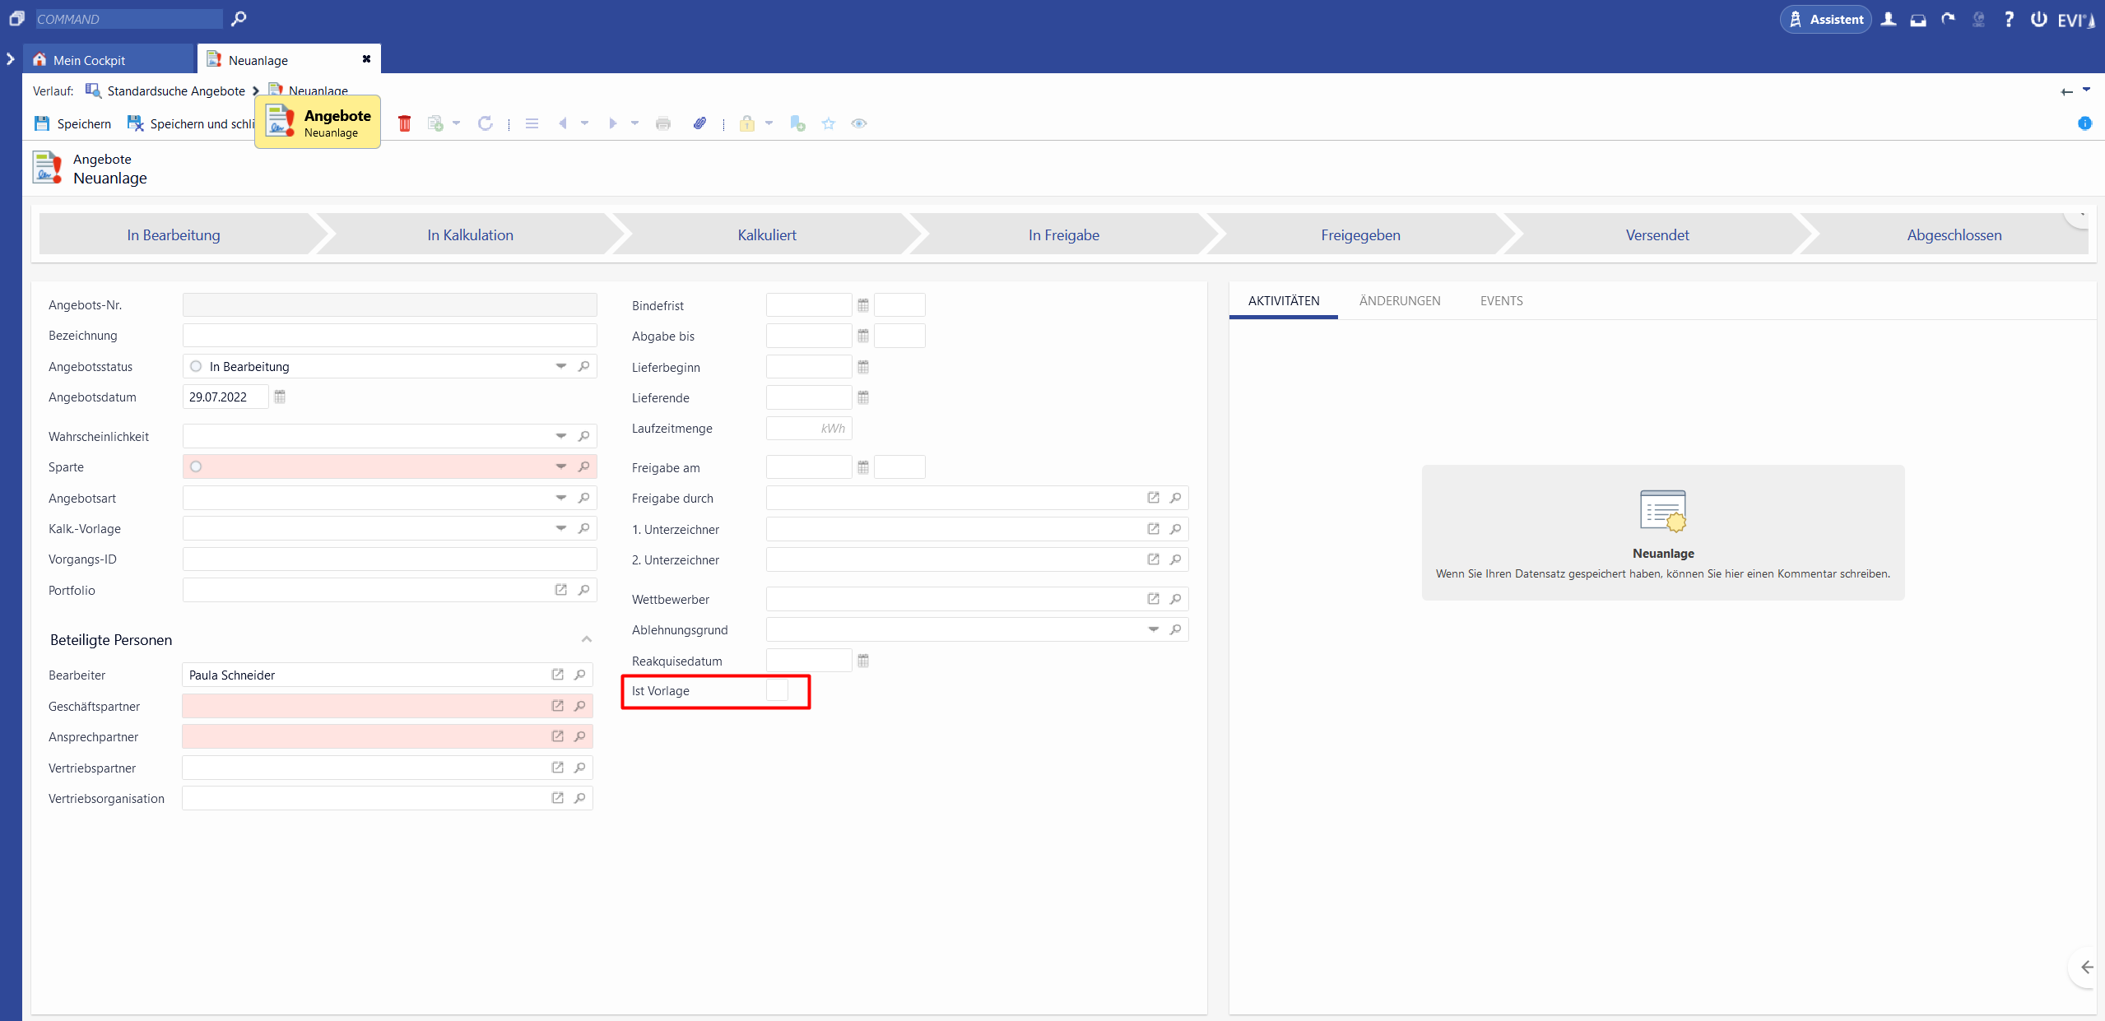Screen dimensions: 2105x1021
Task: Click the refresh icon in toolbar
Action: tap(486, 123)
